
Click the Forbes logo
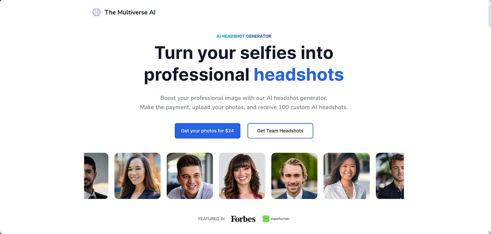point(243,219)
